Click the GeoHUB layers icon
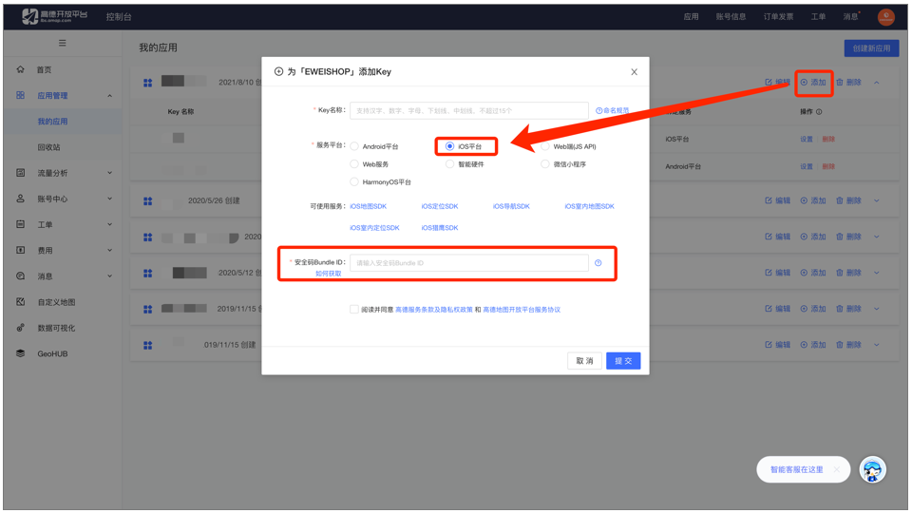 (x=20, y=353)
